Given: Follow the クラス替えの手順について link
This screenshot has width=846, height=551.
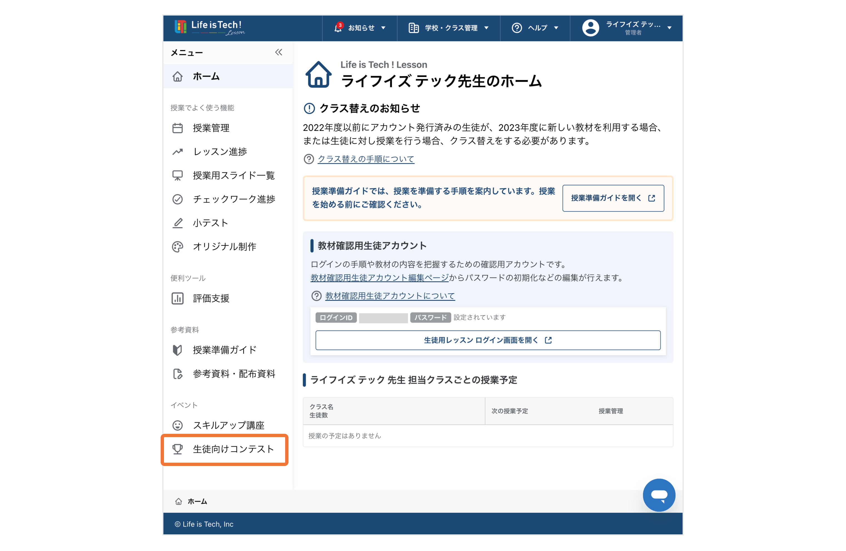Looking at the screenshot, I should pos(366,159).
